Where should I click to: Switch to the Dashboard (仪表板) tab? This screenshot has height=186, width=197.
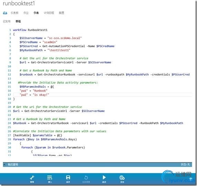[x=14, y=13]
